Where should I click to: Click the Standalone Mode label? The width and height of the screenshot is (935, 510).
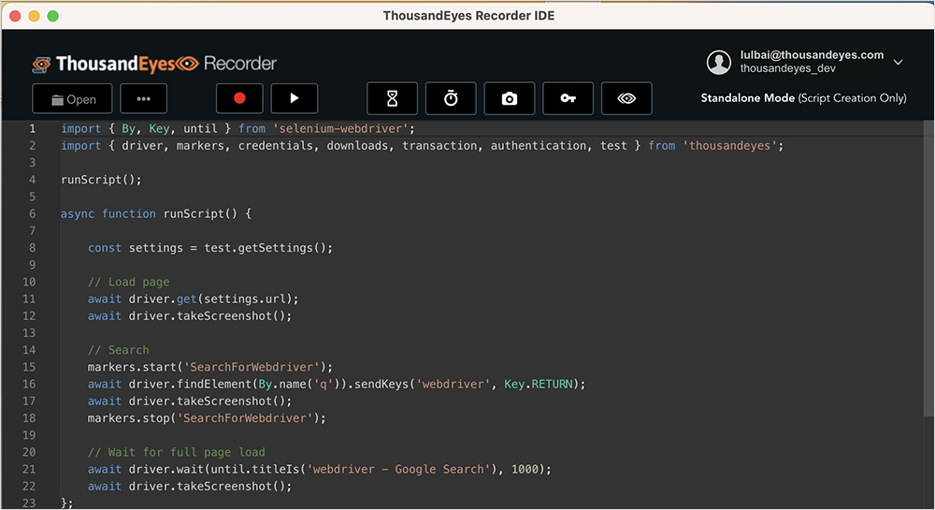tap(803, 98)
